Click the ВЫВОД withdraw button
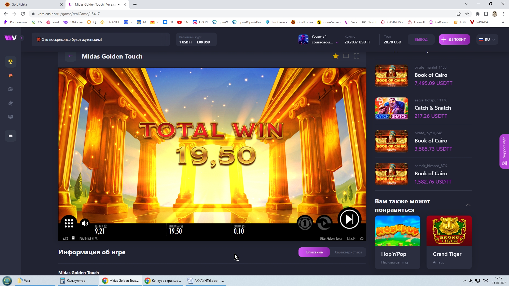Screen dimensions: 509x286 pos(421,39)
